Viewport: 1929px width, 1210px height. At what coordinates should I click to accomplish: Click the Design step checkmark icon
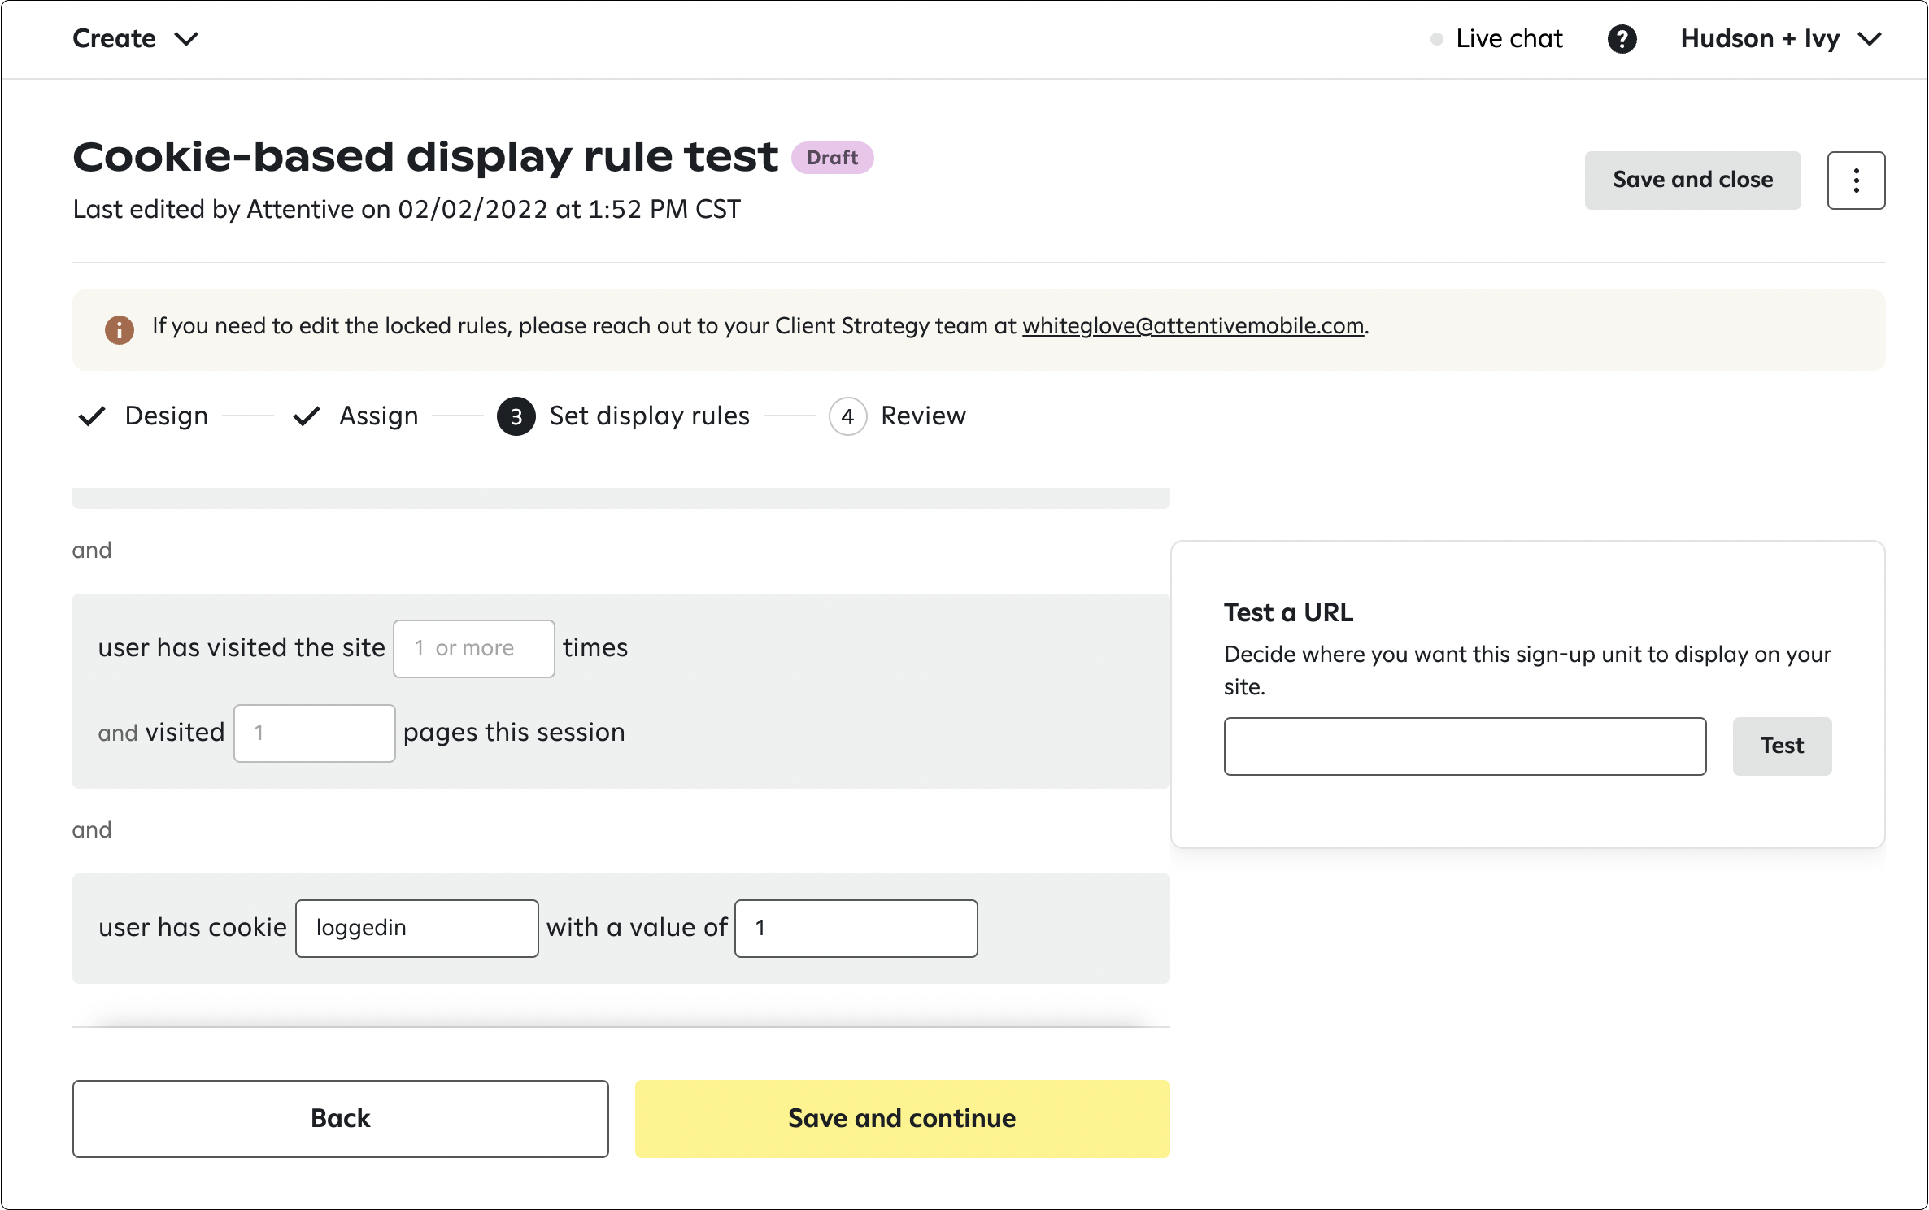[x=92, y=416]
